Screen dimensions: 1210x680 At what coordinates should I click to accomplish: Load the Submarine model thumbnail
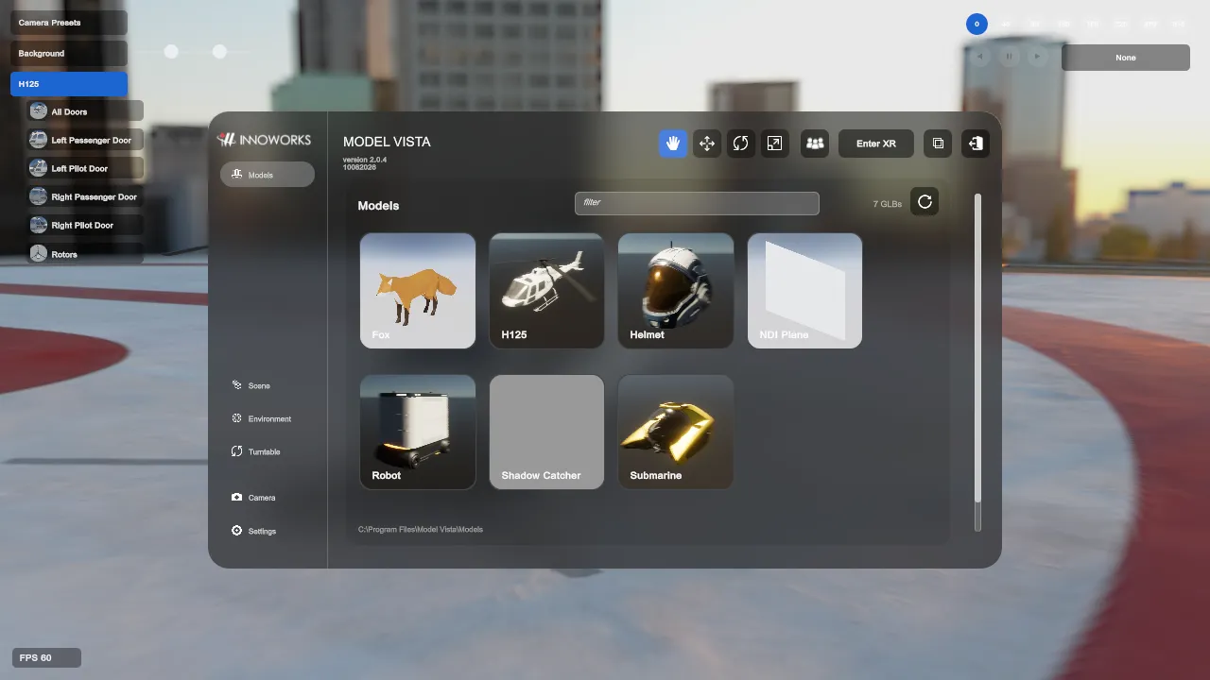pyautogui.click(x=676, y=432)
